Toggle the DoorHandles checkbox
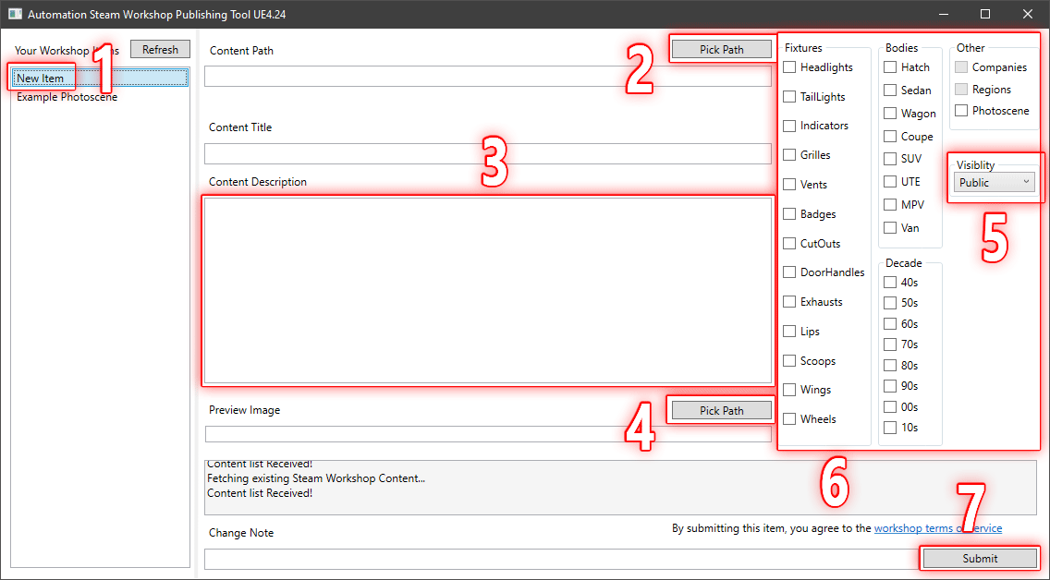The image size is (1050, 580). click(x=789, y=272)
